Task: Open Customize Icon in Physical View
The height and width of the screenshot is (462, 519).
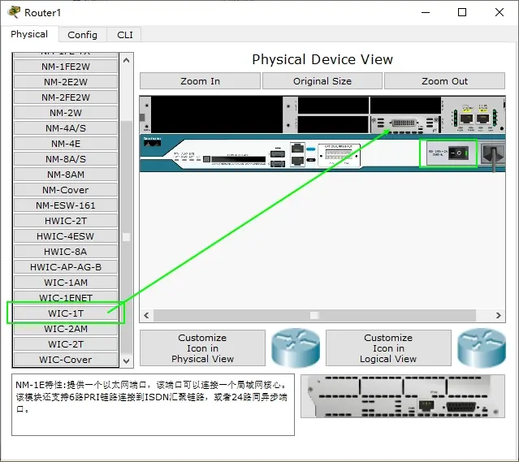Action: pyautogui.click(x=202, y=348)
